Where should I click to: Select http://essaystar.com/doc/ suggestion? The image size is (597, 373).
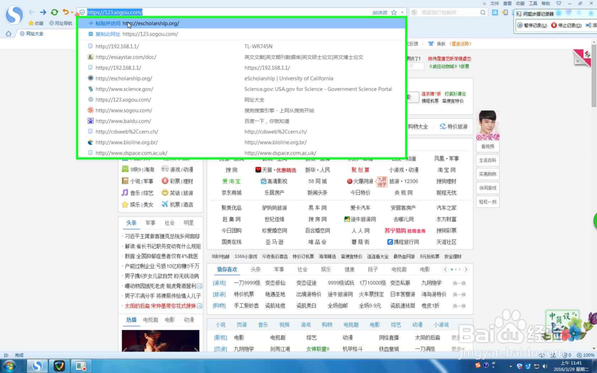point(242,57)
